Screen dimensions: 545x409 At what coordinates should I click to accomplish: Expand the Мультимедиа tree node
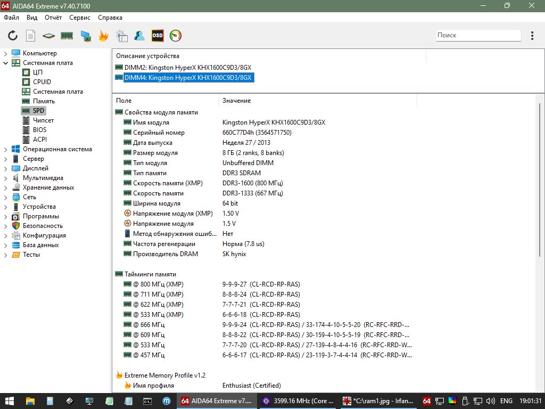[5, 178]
